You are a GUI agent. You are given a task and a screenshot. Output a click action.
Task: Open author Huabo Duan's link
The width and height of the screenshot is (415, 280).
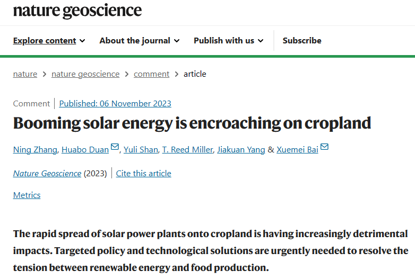click(85, 150)
